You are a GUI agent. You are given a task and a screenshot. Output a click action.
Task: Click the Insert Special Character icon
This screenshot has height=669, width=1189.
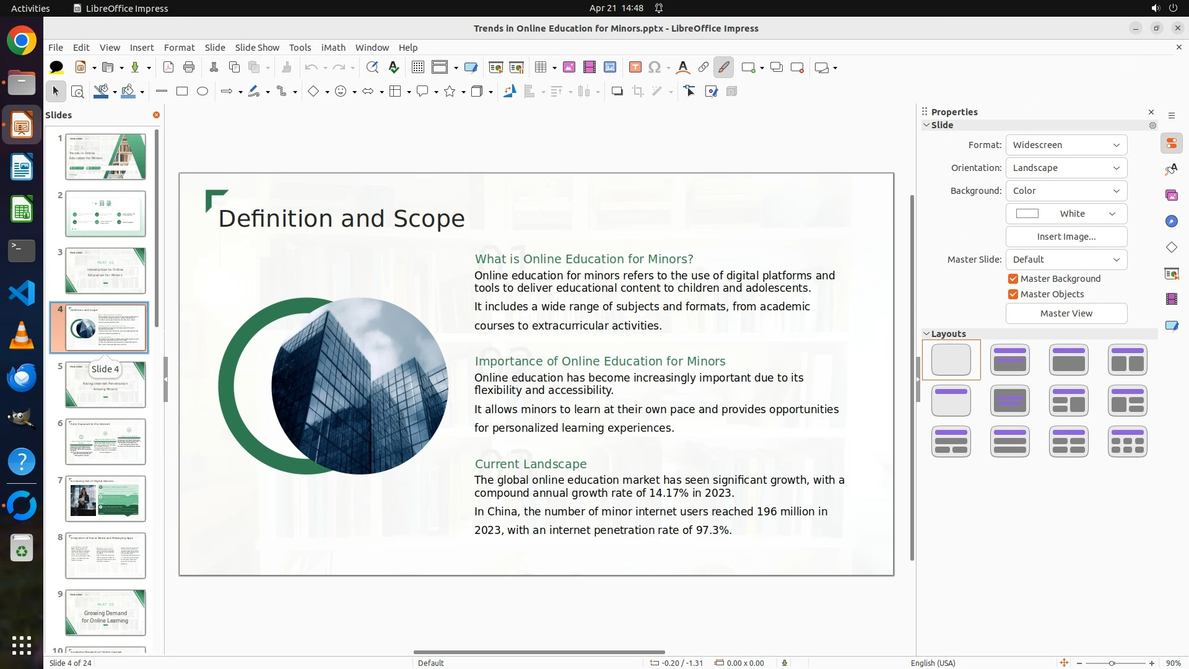(655, 68)
